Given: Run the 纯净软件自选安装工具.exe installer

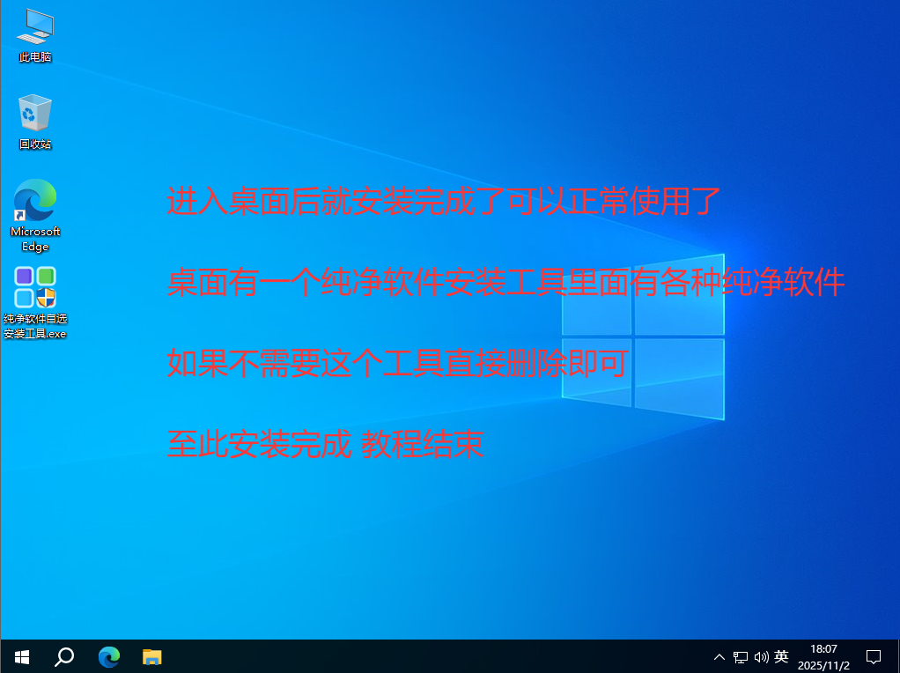Looking at the screenshot, I should click(x=33, y=287).
